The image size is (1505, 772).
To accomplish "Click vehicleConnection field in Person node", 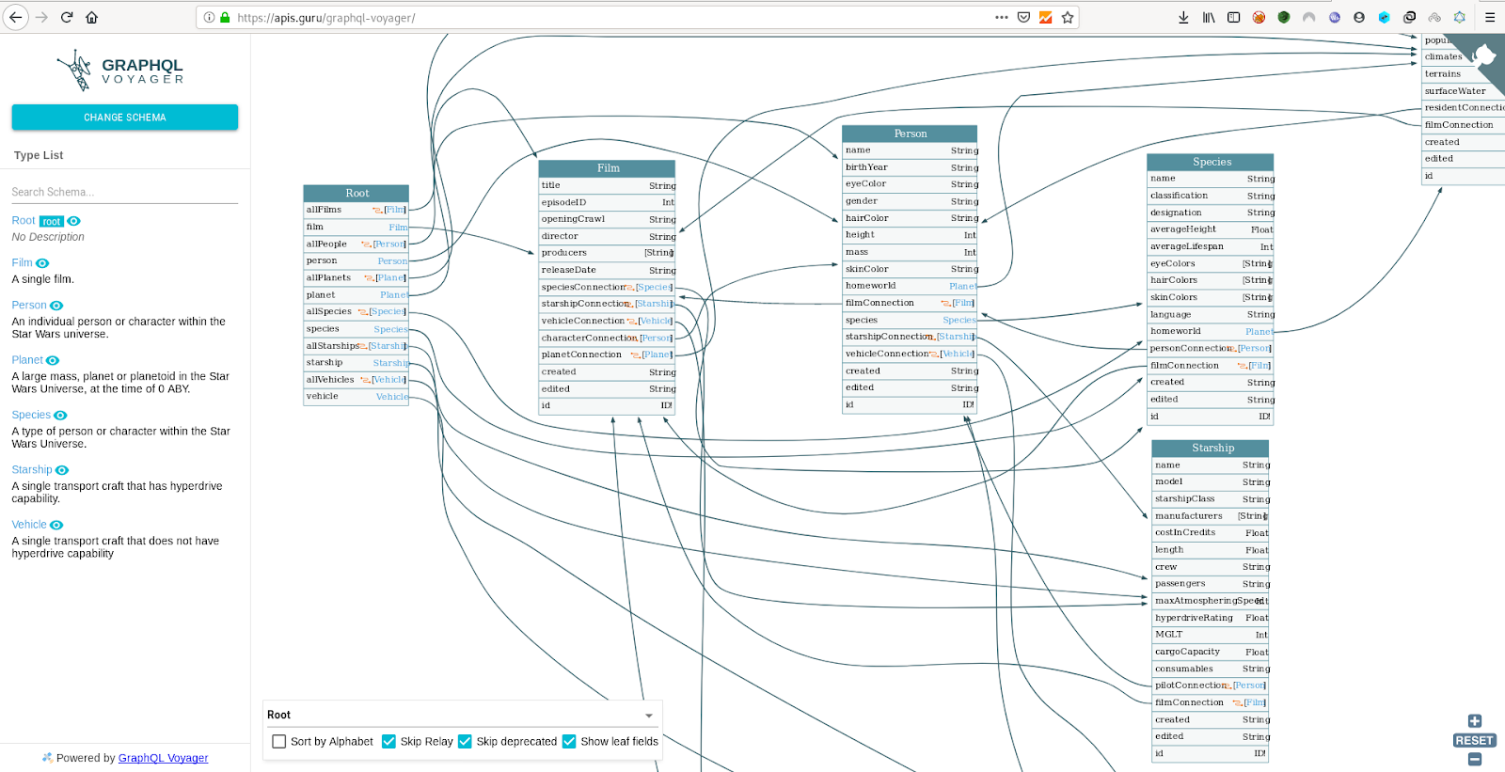I will pos(910,354).
